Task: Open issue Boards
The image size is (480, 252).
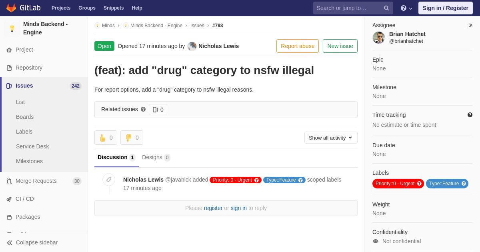Action: tap(25, 117)
